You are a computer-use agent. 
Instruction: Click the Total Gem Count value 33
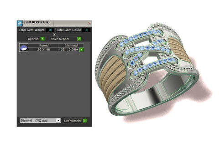coord(86,30)
